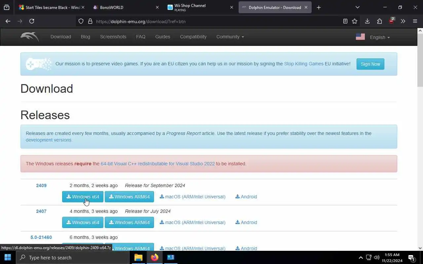This screenshot has width=423, height=264.
Task: Click the tracking protection shield icon
Action: [81, 21]
